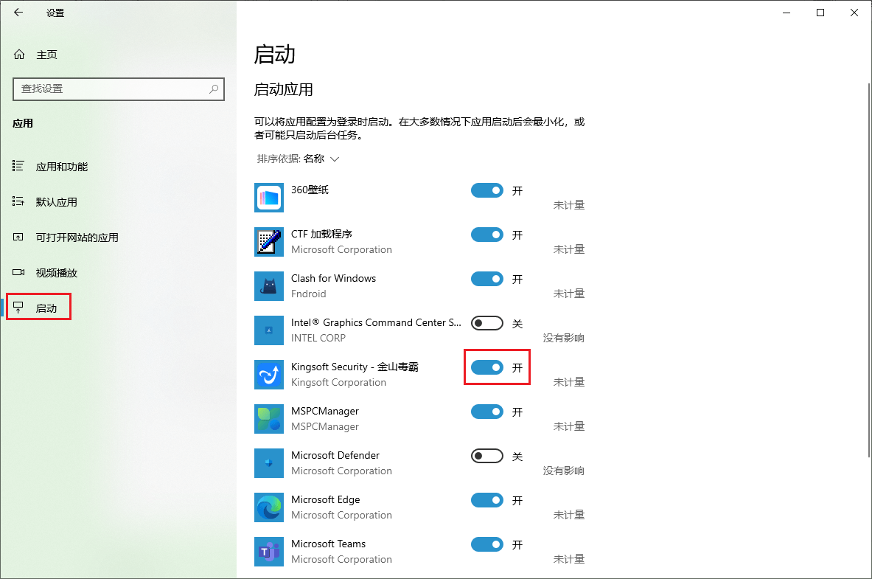The image size is (872, 579).
Task: Click the Kingsoft Security app icon
Action: coord(268,375)
